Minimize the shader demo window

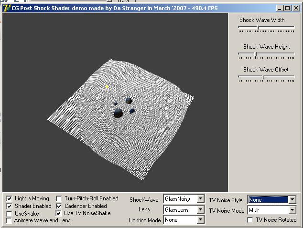(280, 8)
